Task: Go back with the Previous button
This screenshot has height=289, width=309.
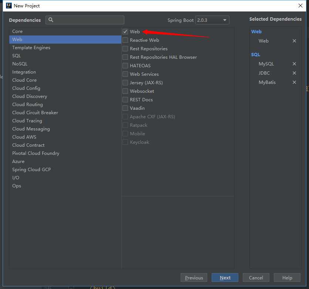Action: 194,278
